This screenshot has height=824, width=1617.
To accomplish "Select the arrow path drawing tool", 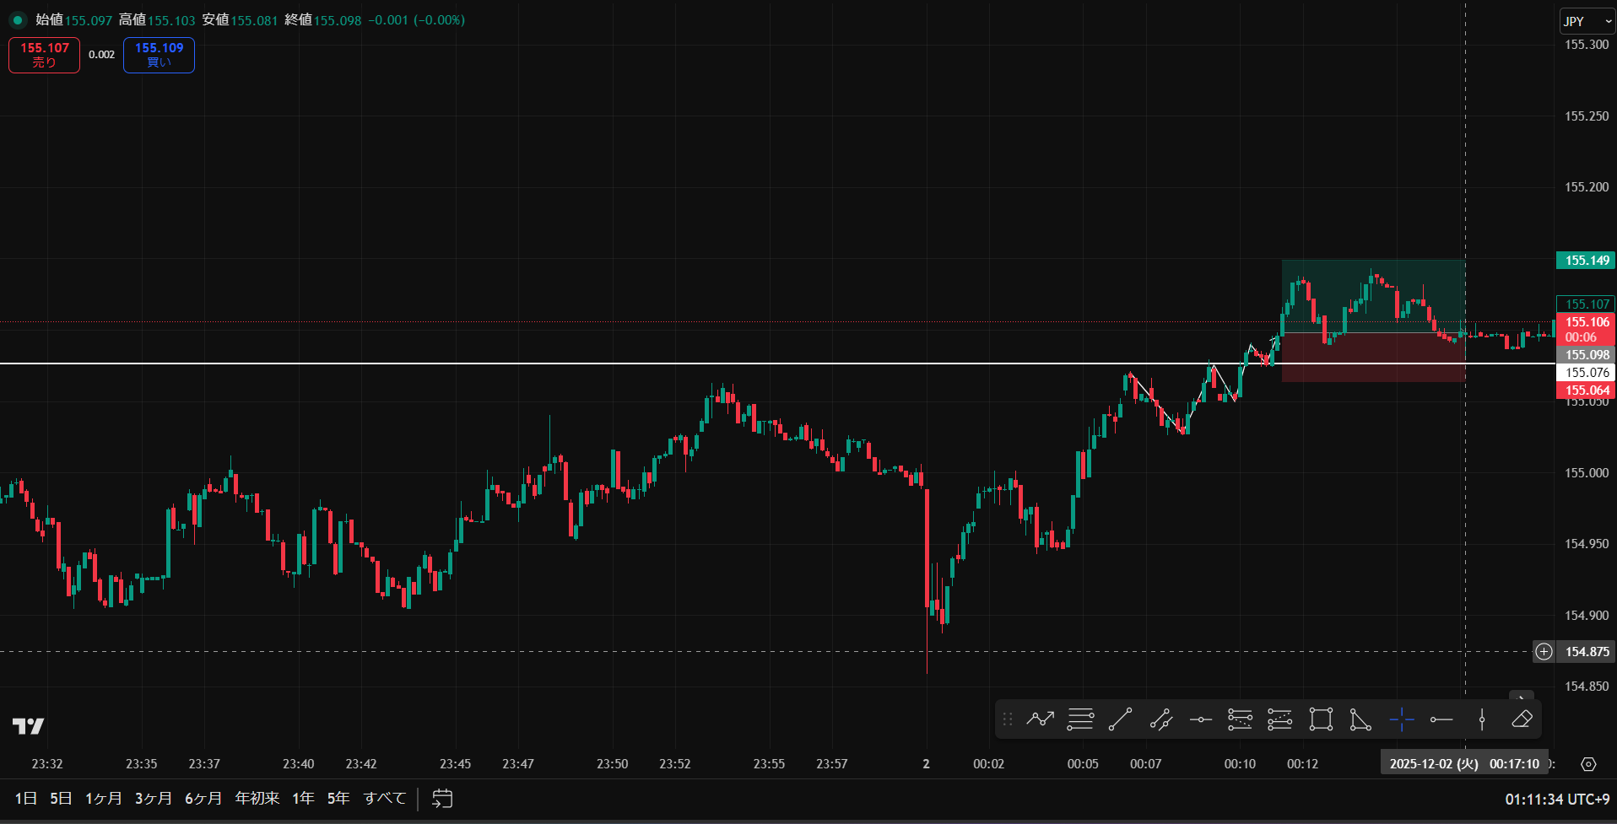I will (x=1040, y=719).
